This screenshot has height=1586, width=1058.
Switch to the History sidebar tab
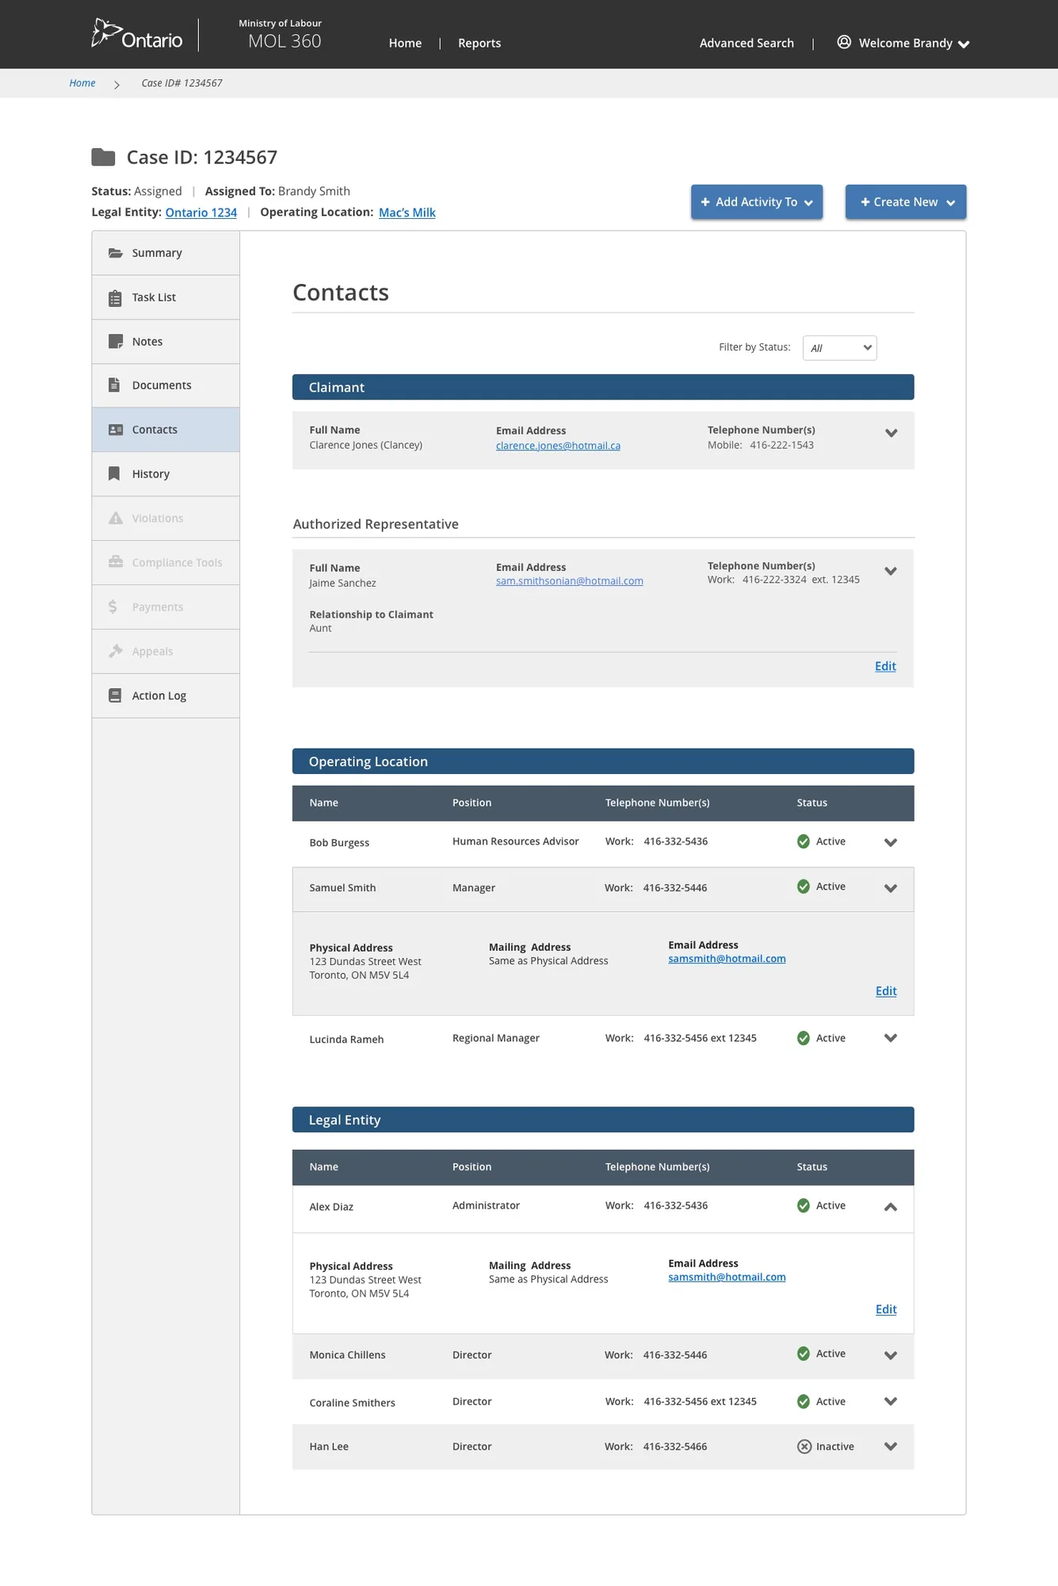tap(166, 474)
